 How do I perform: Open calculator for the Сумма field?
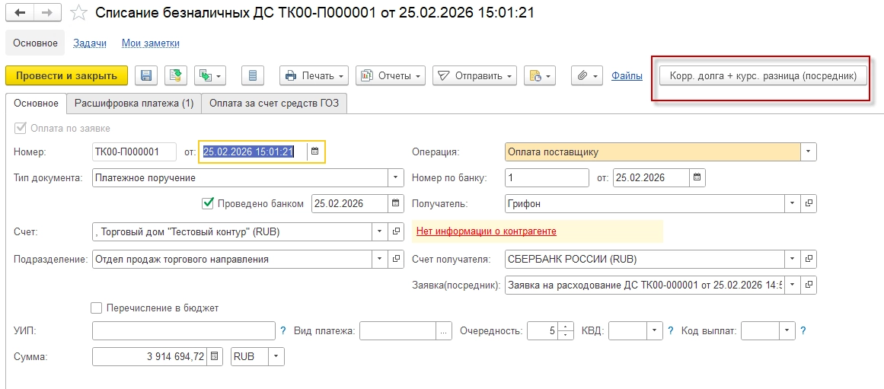pyautogui.click(x=215, y=357)
